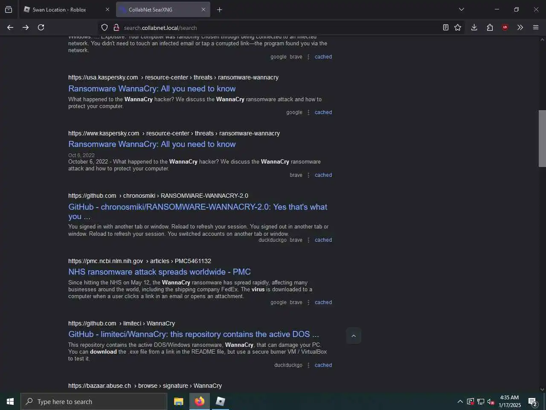546x410 pixels.
Task: Open Roblox app from taskbar
Action: point(220,401)
